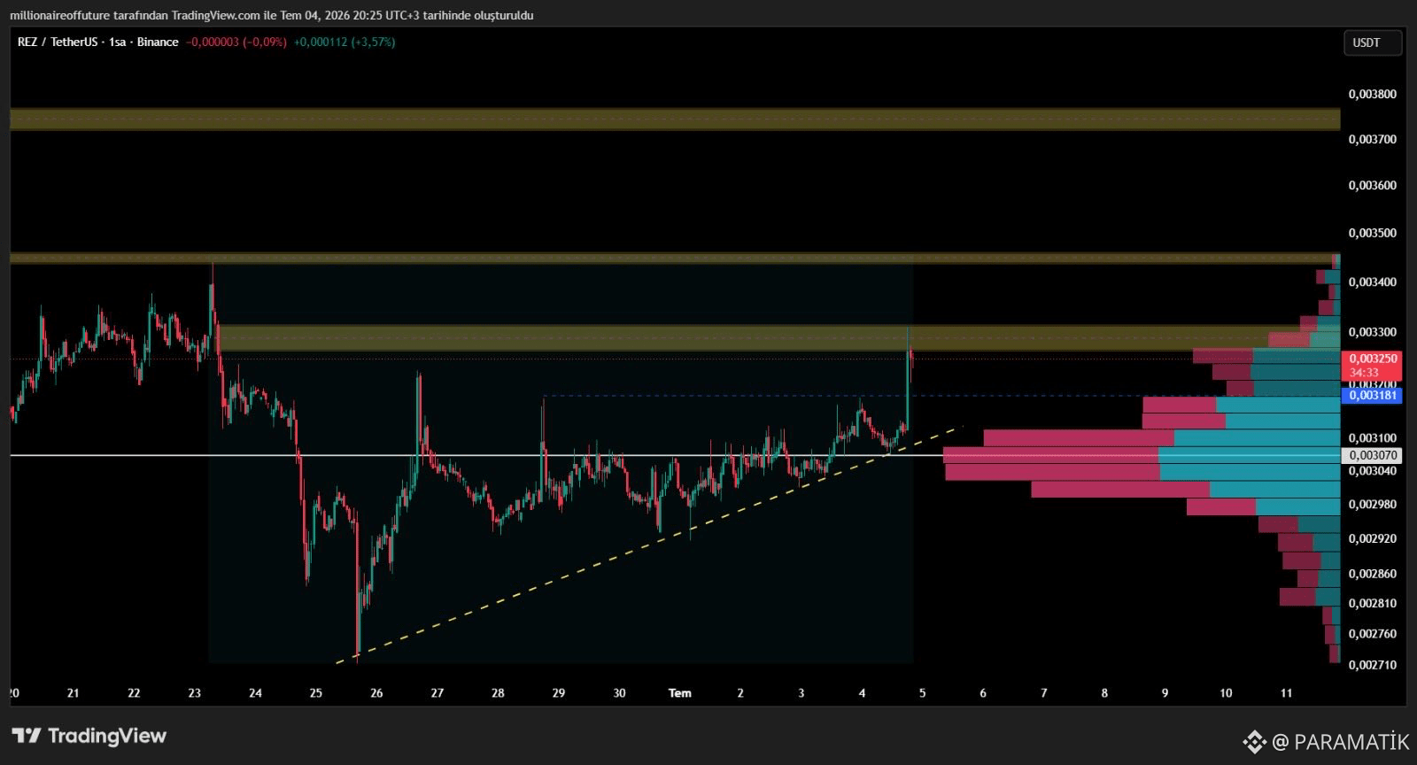
Task: Select the white 0,003070 price tag
Action: click(x=1372, y=455)
